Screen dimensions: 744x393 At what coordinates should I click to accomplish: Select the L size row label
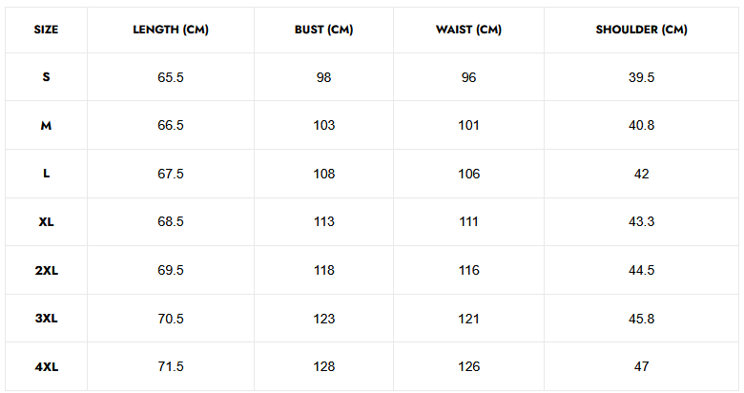[x=46, y=174]
